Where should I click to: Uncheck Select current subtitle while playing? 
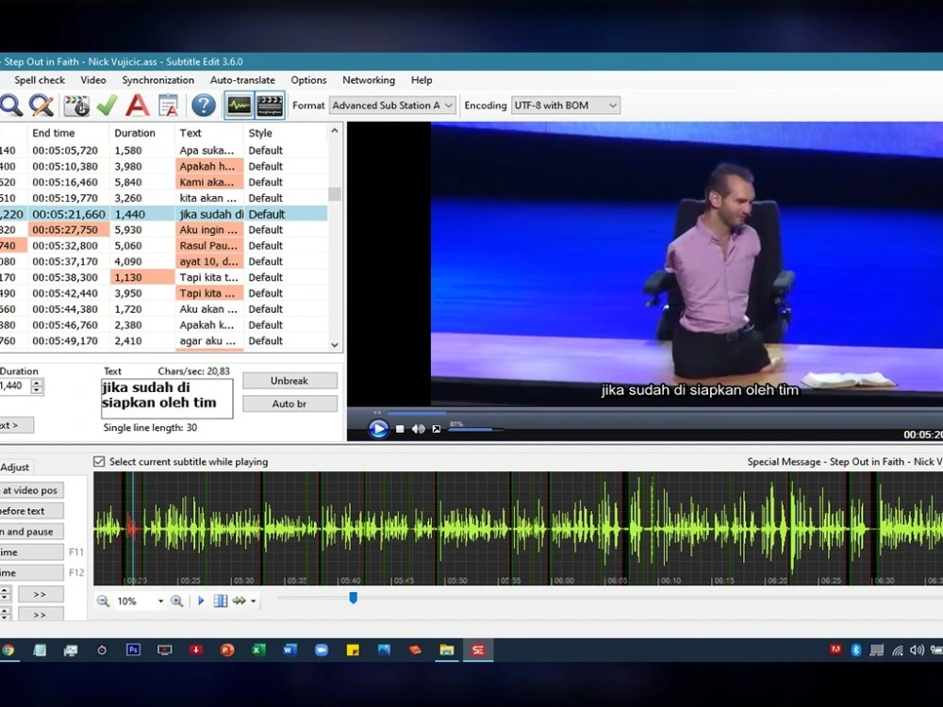[x=99, y=462]
